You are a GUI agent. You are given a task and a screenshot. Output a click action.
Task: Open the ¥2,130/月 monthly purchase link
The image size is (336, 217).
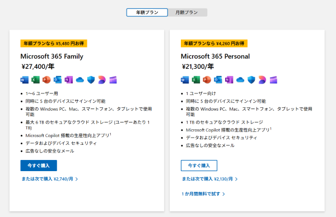tap(209, 179)
